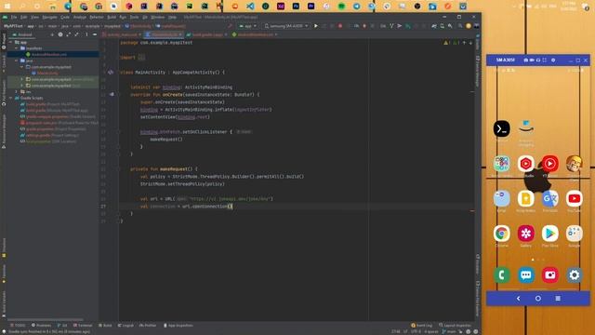Tap the Android recents navigation button
The width and height of the screenshot is (595, 335).
(x=558, y=299)
